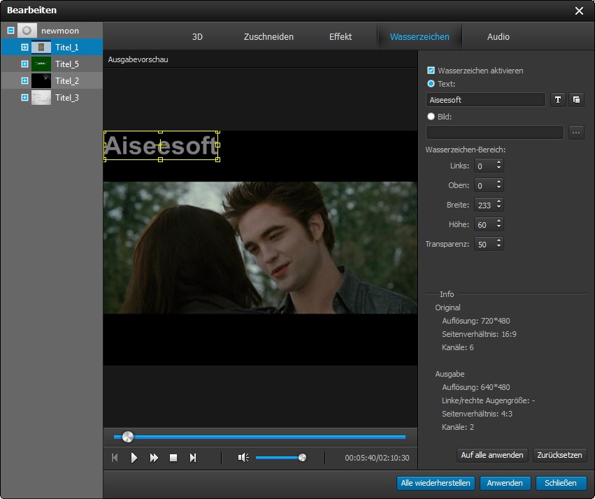595x499 pixels.
Task: Disable the Wasserzeichen aktivieren checkbox
Action: pos(431,71)
